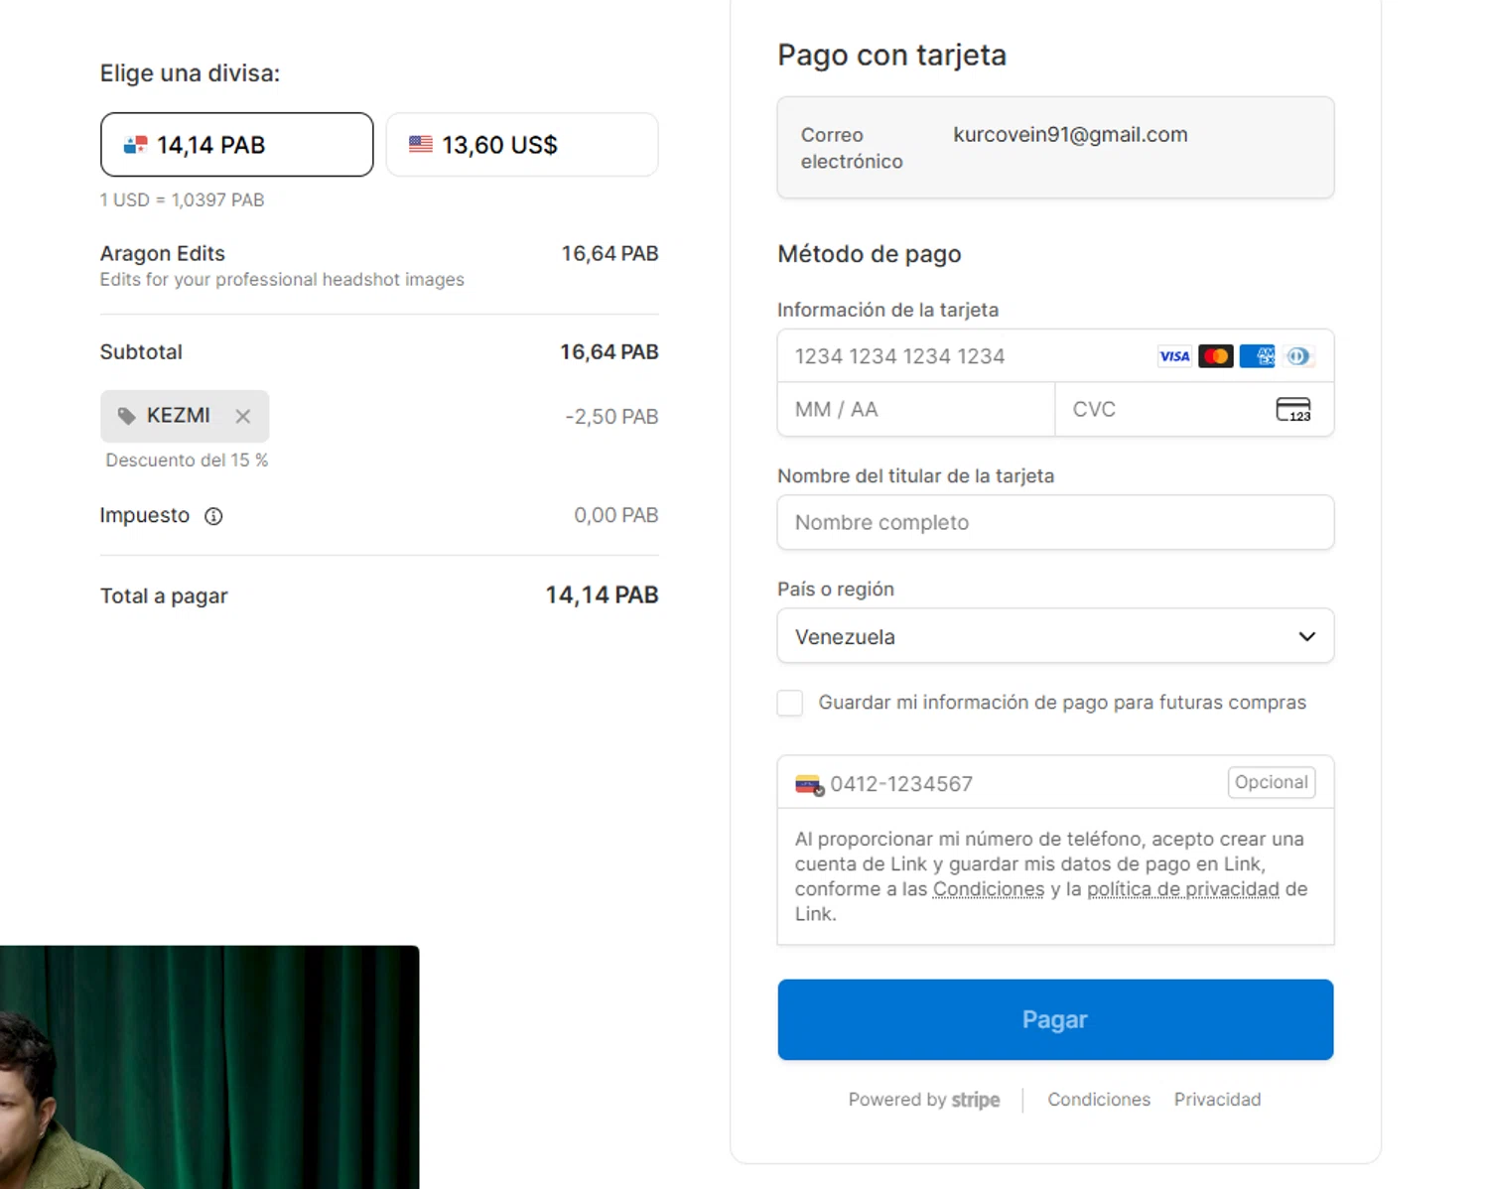The image size is (1489, 1189).
Task: Click the Venezuela flag phone country selector
Action: 810,785
